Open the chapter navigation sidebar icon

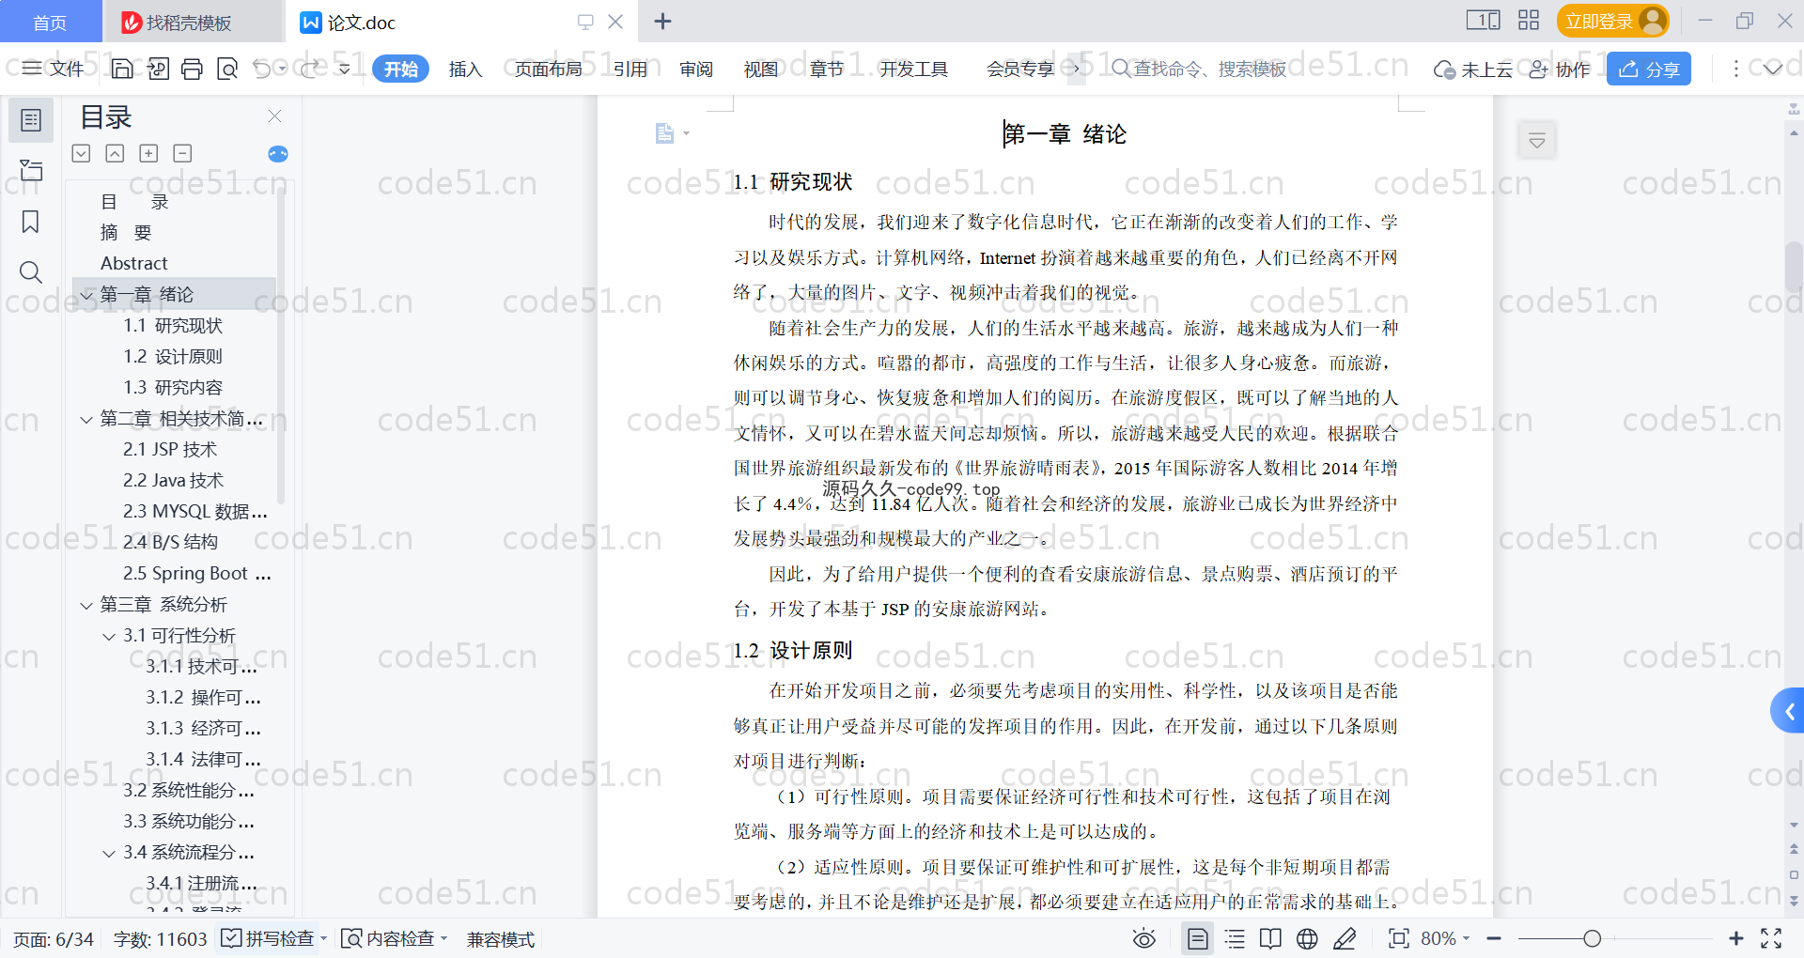pyautogui.click(x=31, y=170)
